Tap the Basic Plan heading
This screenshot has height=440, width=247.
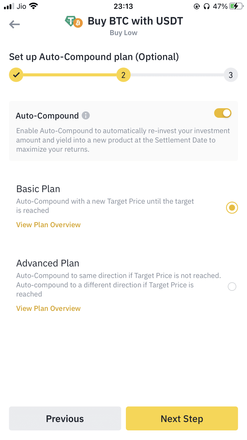click(38, 189)
